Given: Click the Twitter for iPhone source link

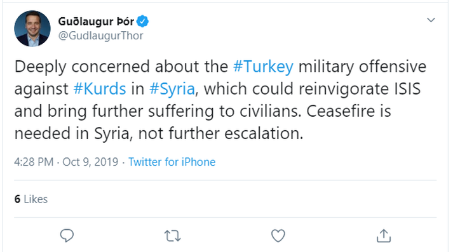Looking at the screenshot, I should point(172,162).
